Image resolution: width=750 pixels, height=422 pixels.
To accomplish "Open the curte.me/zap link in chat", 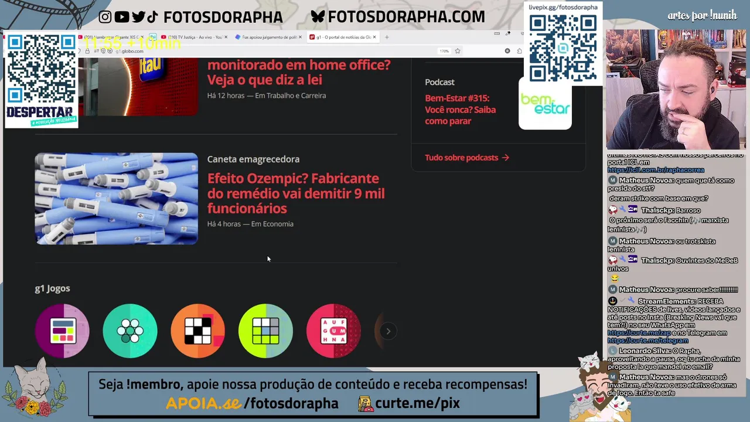I will tap(639, 333).
